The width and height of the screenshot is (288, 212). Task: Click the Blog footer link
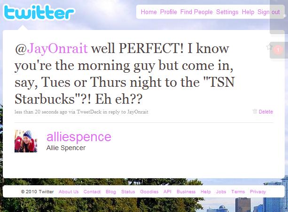111,192
